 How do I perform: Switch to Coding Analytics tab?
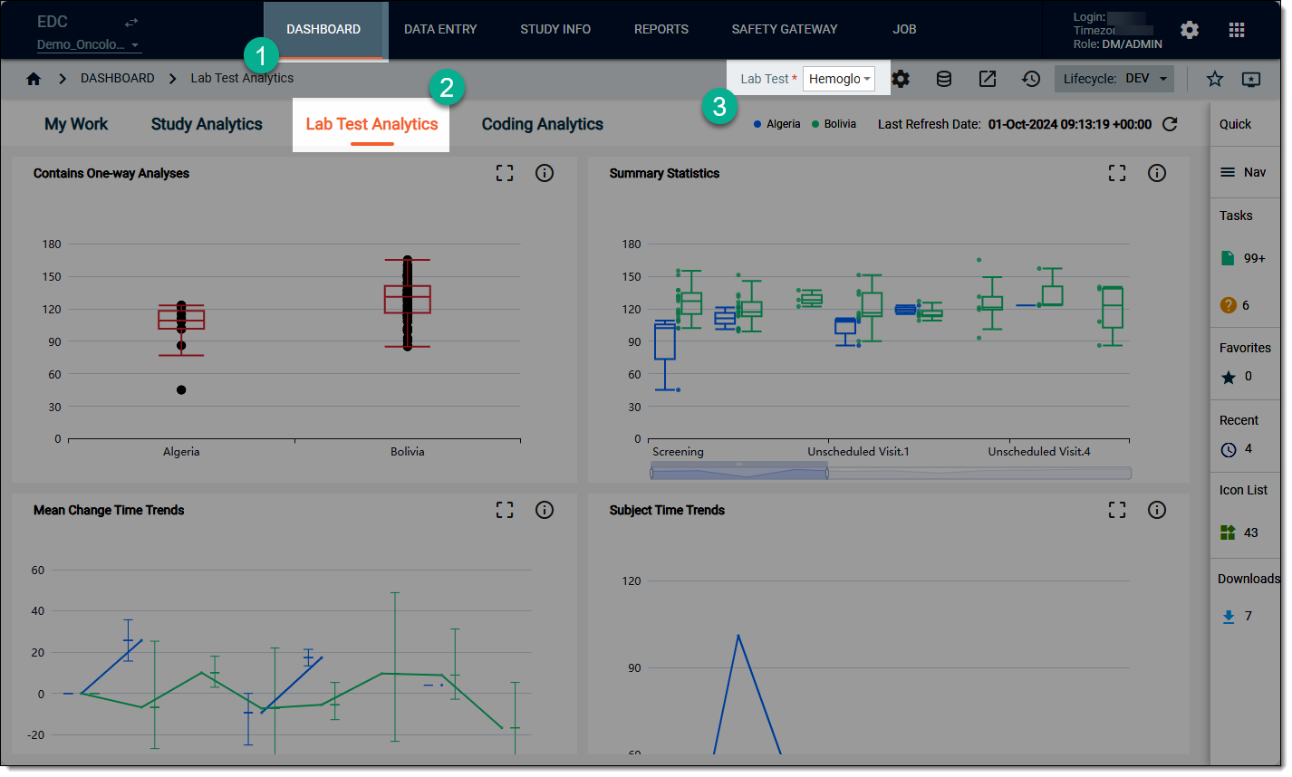tap(542, 124)
